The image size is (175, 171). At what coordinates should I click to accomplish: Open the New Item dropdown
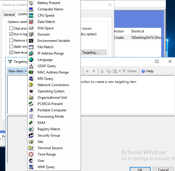(17, 71)
